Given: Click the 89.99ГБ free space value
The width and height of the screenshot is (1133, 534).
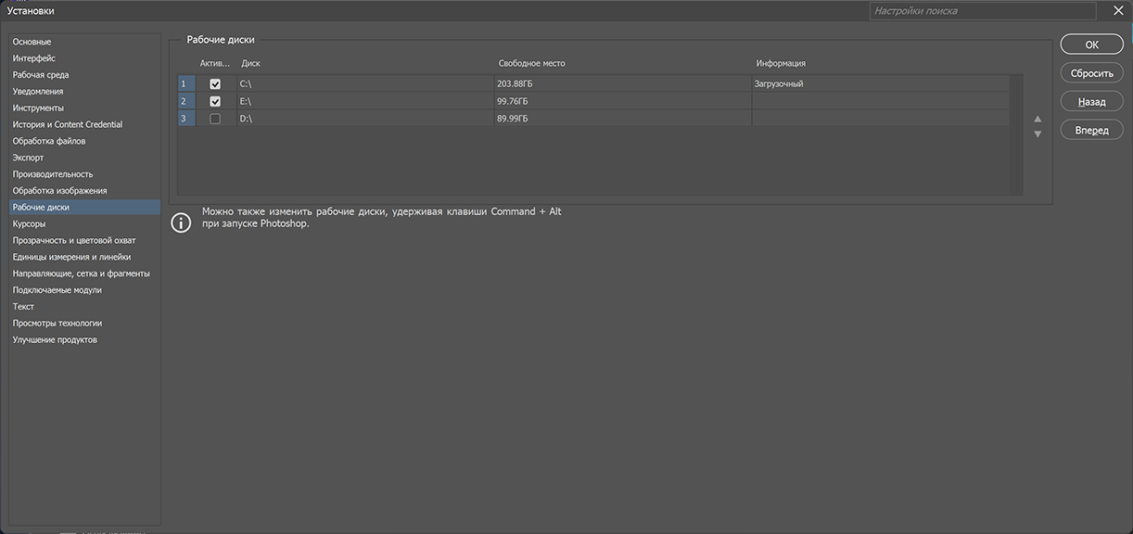Looking at the screenshot, I should pos(513,119).
